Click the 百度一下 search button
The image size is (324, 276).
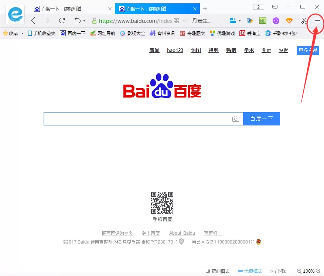coord(262,119)
